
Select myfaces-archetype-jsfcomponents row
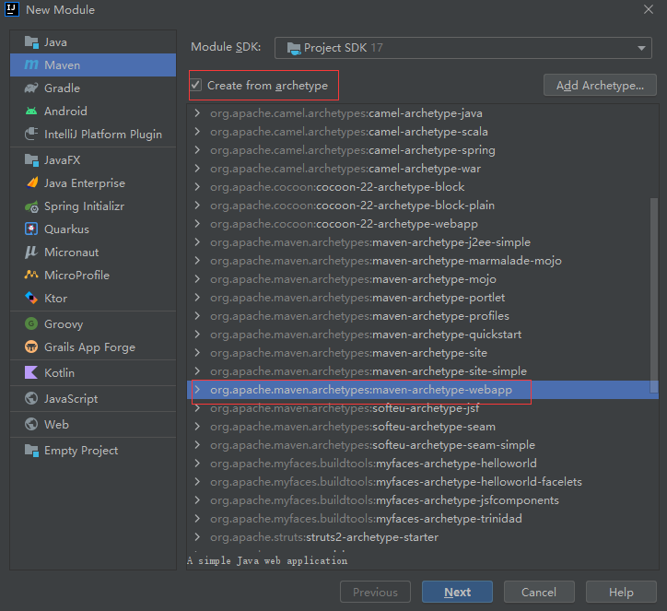coord(423,499)
